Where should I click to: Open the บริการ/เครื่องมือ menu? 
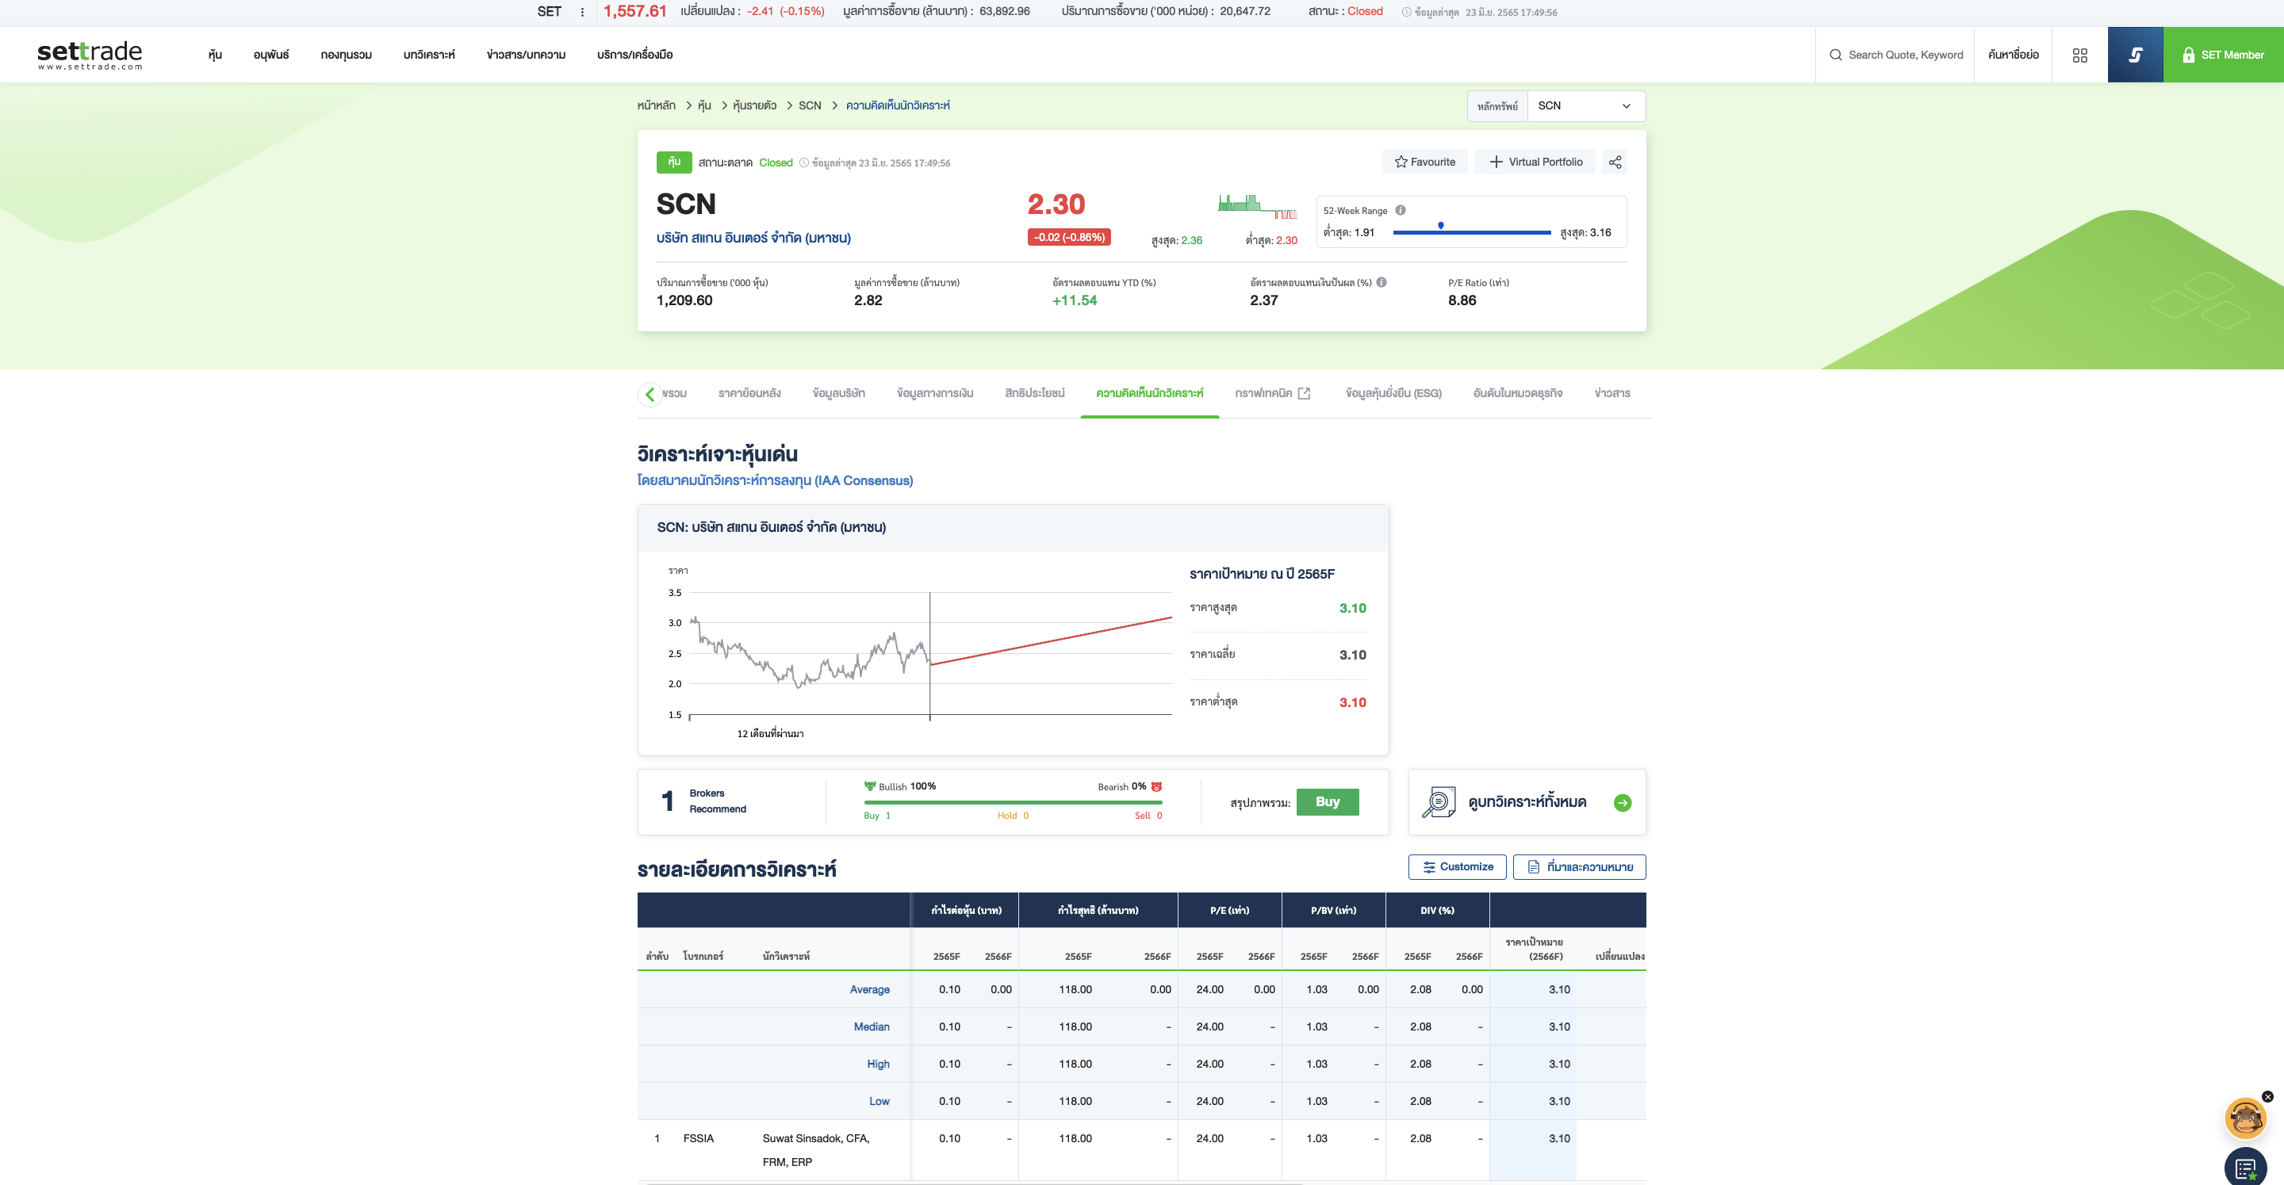pos(634,55)
